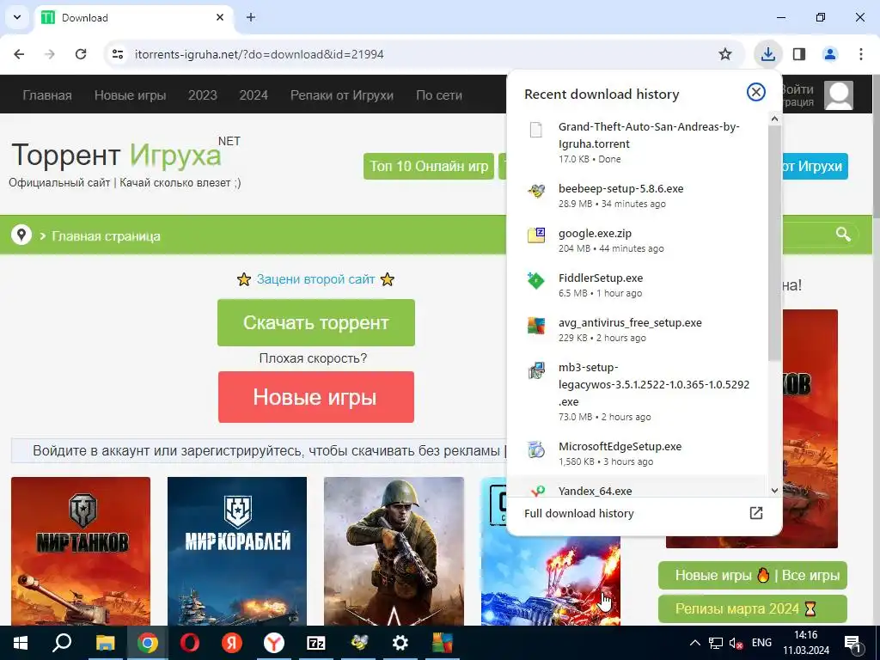Click Топ 10 Онлайн игр button
This screenshot has height=660, width=880.
429,166
